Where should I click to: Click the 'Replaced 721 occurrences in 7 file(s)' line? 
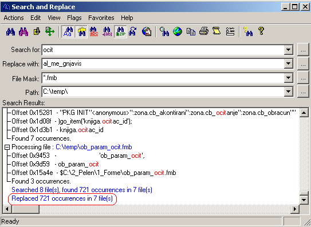(62, 198)
